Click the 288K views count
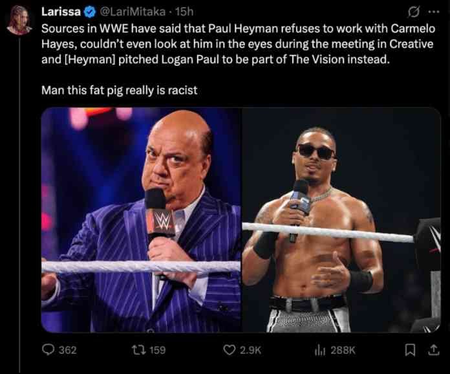450x374 pixels. tap(343, 350)
